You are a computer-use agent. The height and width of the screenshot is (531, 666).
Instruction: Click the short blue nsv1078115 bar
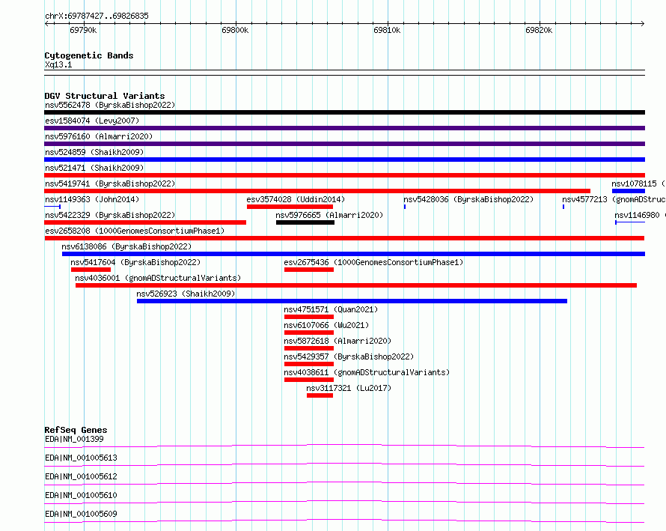click(628, 191)
